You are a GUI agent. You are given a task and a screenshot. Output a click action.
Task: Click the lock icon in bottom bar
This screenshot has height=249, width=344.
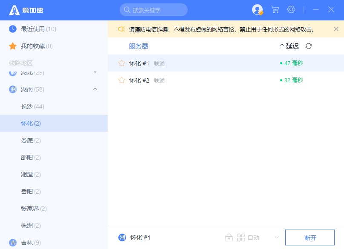point(229,238)
